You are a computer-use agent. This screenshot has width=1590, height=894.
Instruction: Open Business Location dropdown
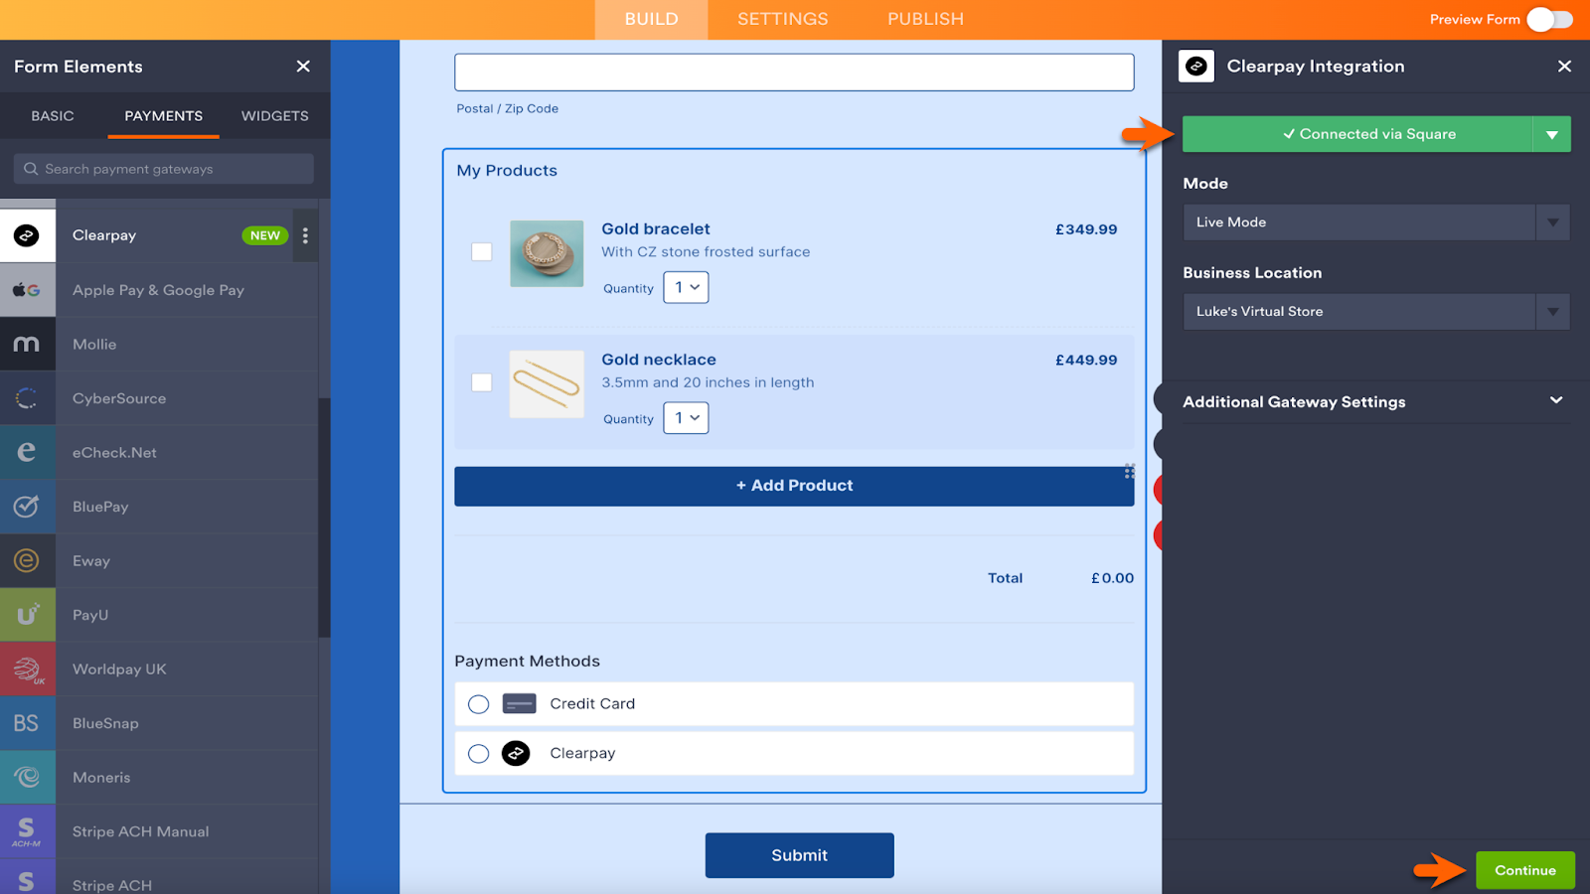(x=1376, y=312)
